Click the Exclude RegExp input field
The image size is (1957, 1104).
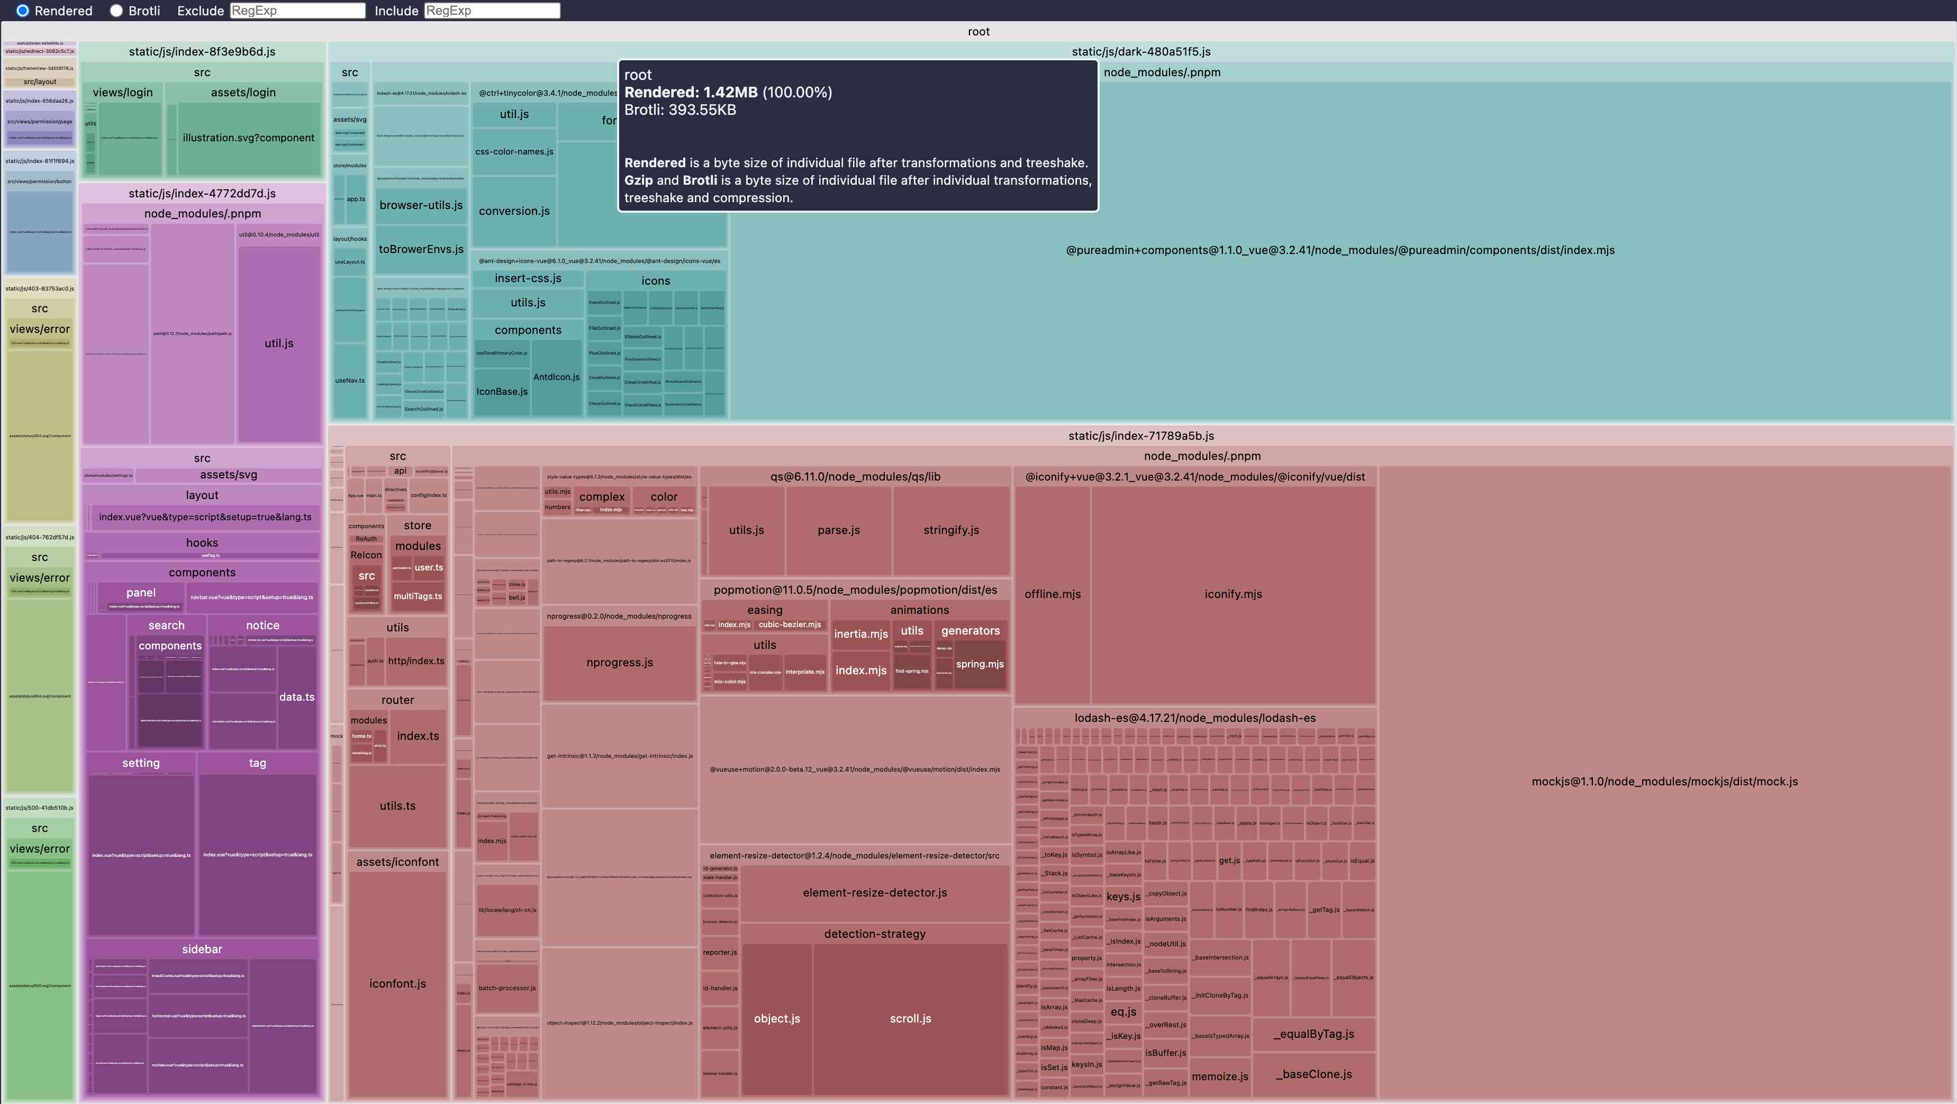pyautogui.click(x=297, y=11)
